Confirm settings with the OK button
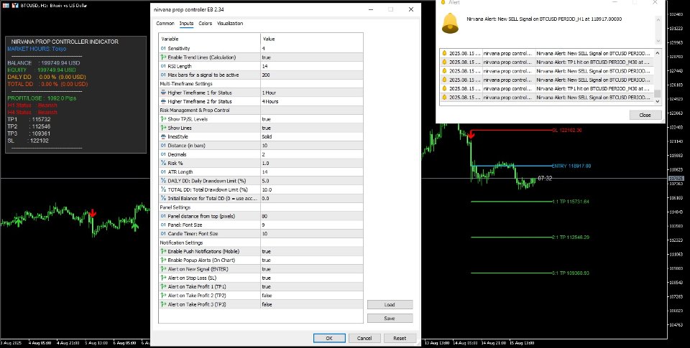This screenshot has width=690, height=348. (329, 338)
